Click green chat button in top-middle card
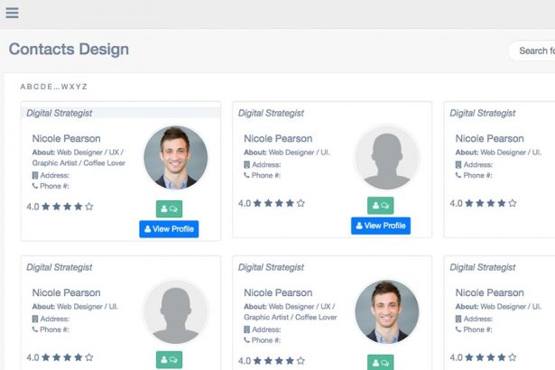Viewport: 555px width, 370px height. click(380, 206)
